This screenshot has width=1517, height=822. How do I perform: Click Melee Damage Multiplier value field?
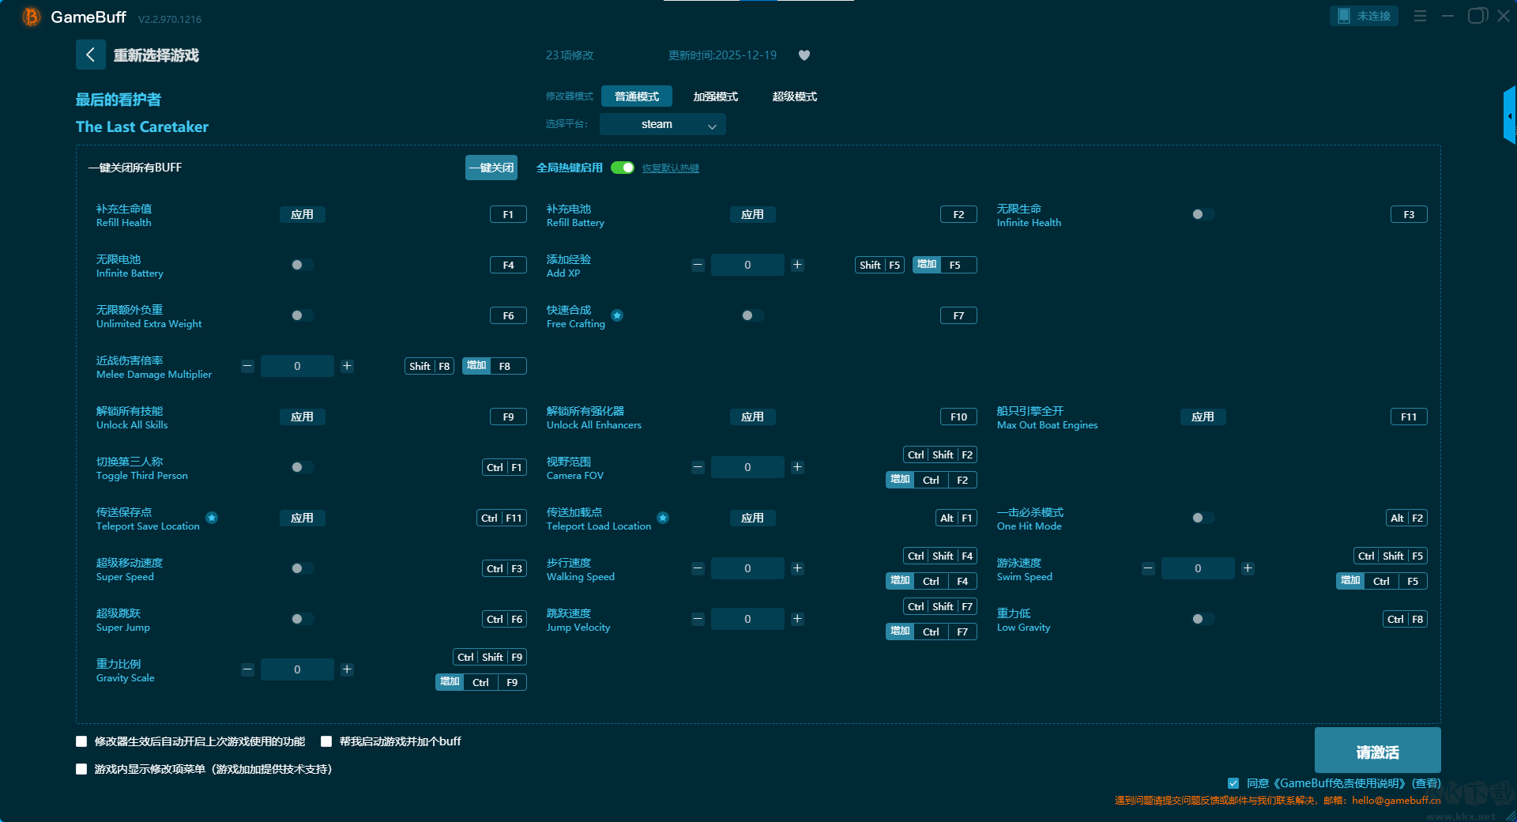pos(297,366)
